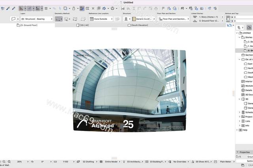253x168 pixels.
Task: Open the Wall default settings shape button
Action: pyautogui.click(x=13, y=19)
